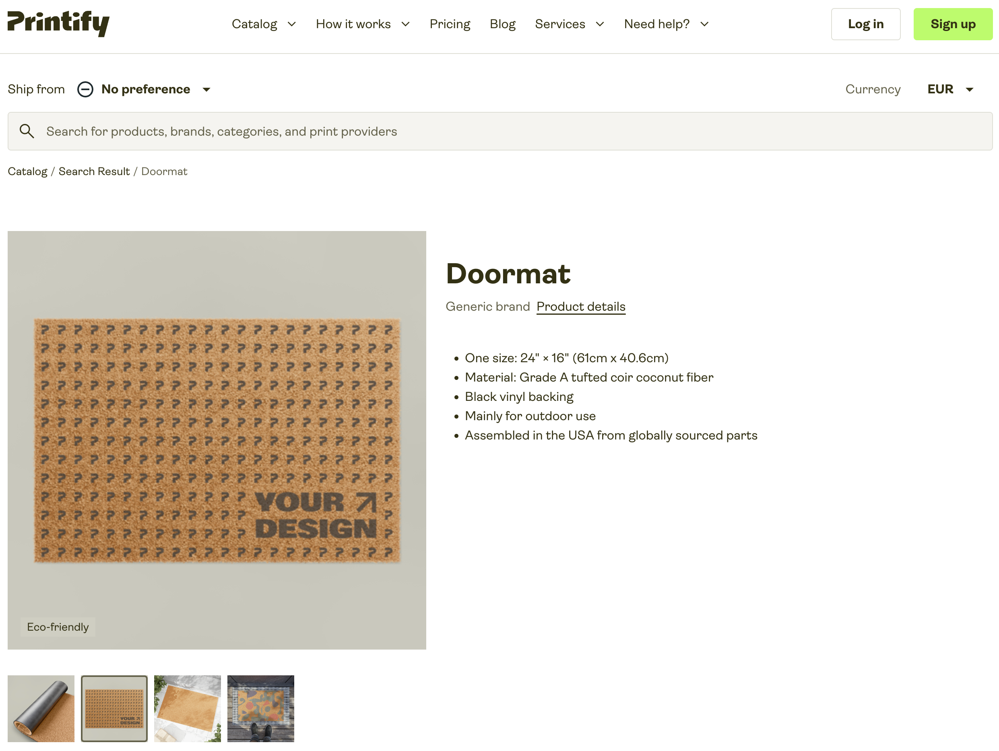Click the chevron next to Services
The image size is (999, 751).
tap(600, 24)
